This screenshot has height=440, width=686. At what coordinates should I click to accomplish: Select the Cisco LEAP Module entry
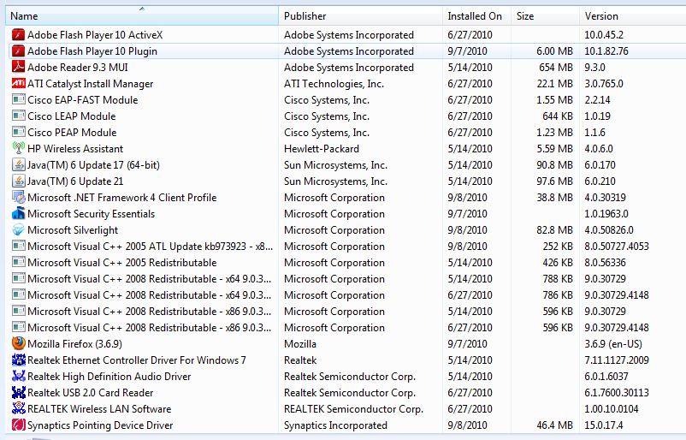point(72,116)
